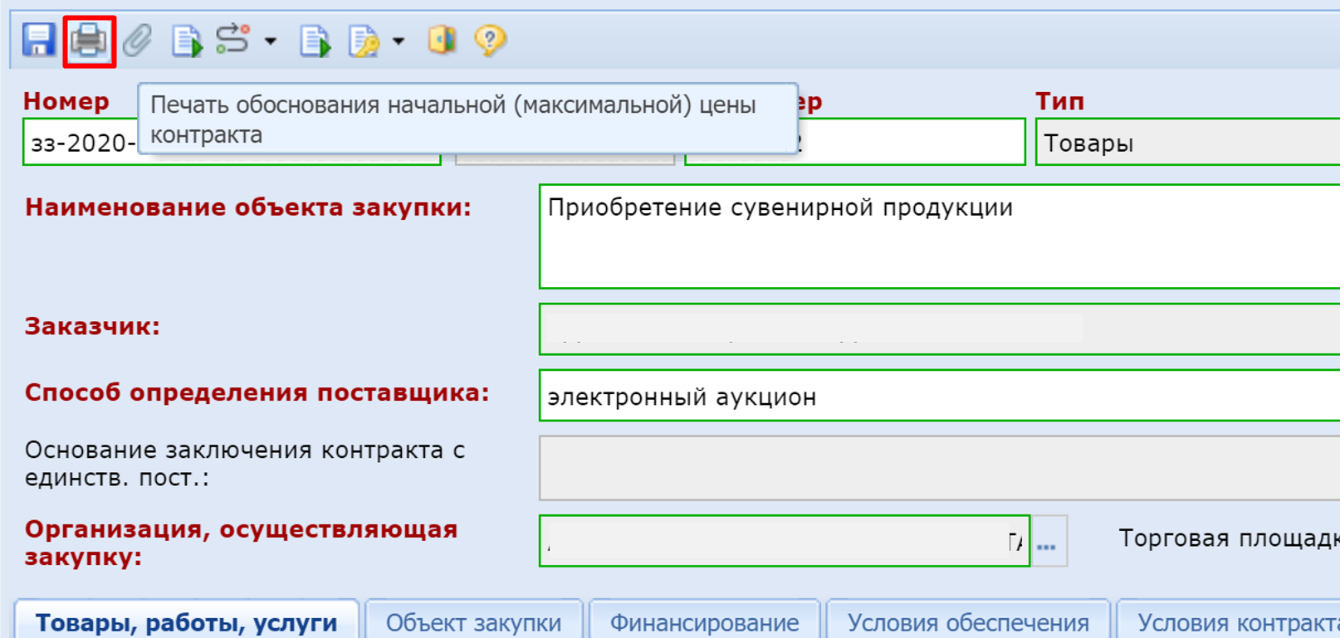This screenshot has width=1340, height=638.
Task: Expand the dropdown arrow next to key document icon
Action: coord(399,41)
